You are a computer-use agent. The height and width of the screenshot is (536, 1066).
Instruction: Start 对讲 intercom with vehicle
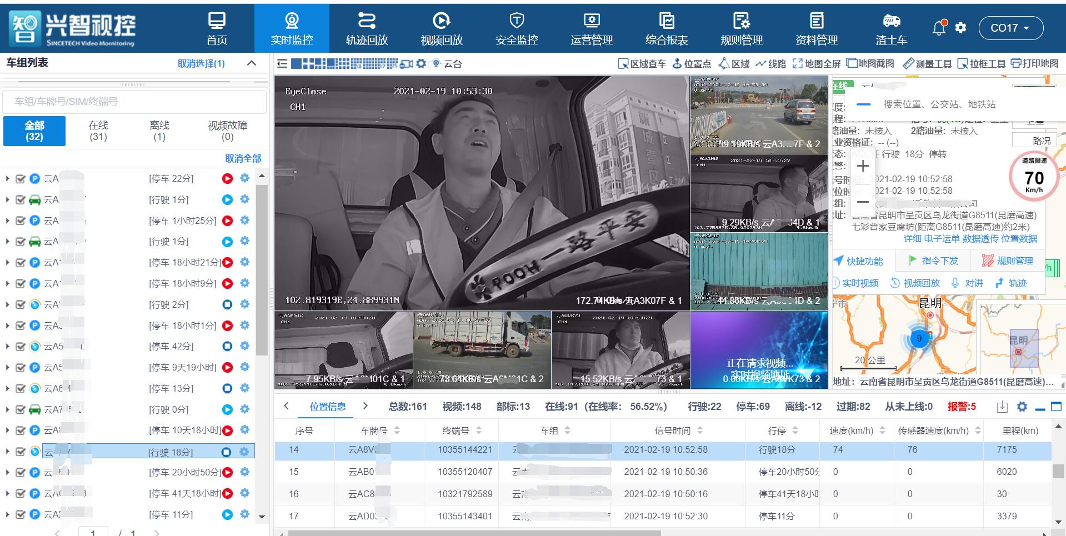click(x=967, y=283)
